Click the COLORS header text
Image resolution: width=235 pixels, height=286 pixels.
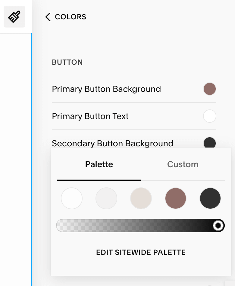(70, 17)
